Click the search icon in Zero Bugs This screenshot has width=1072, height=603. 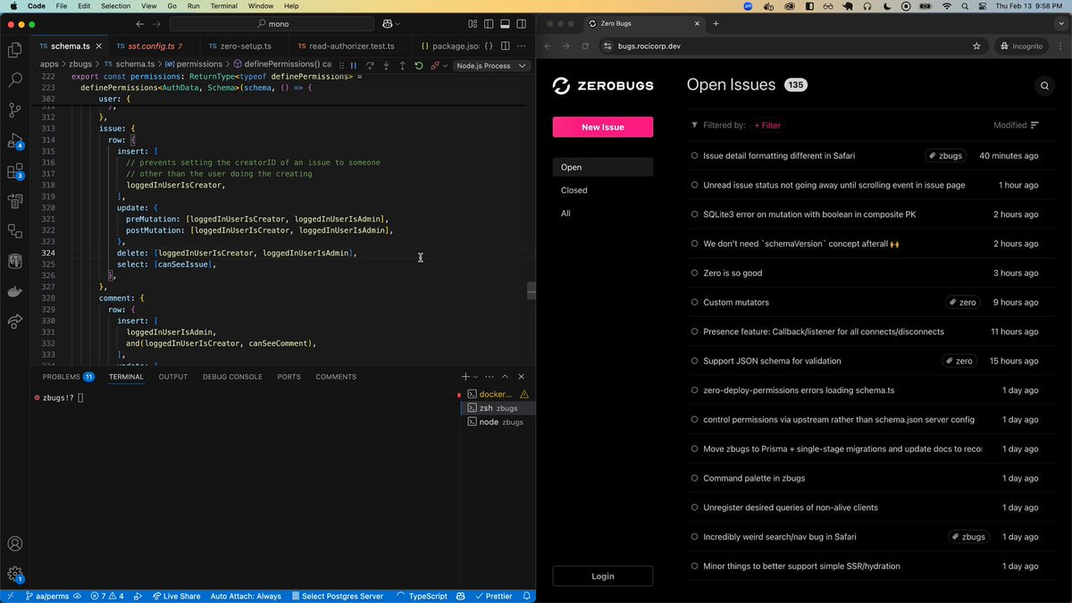click(1043, 86)
